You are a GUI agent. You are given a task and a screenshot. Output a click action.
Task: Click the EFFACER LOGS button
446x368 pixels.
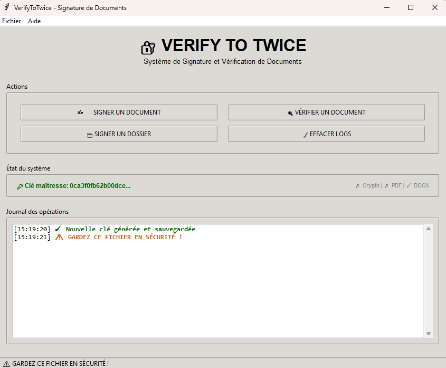pos(326,134)
